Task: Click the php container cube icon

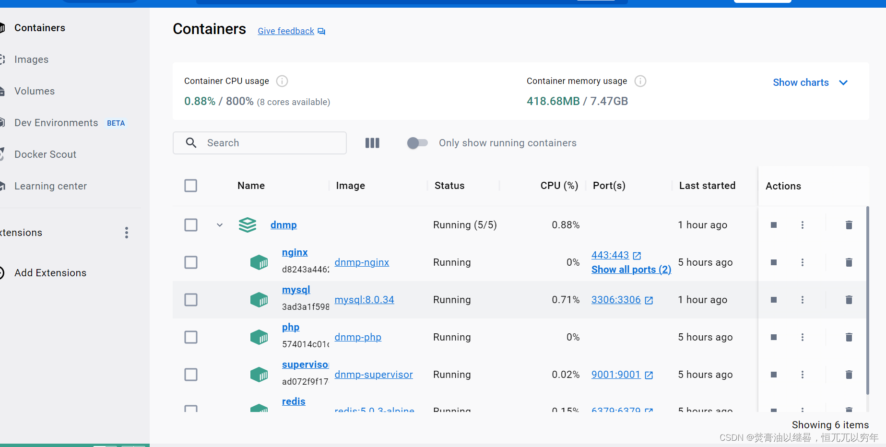Action: (259, 337)
